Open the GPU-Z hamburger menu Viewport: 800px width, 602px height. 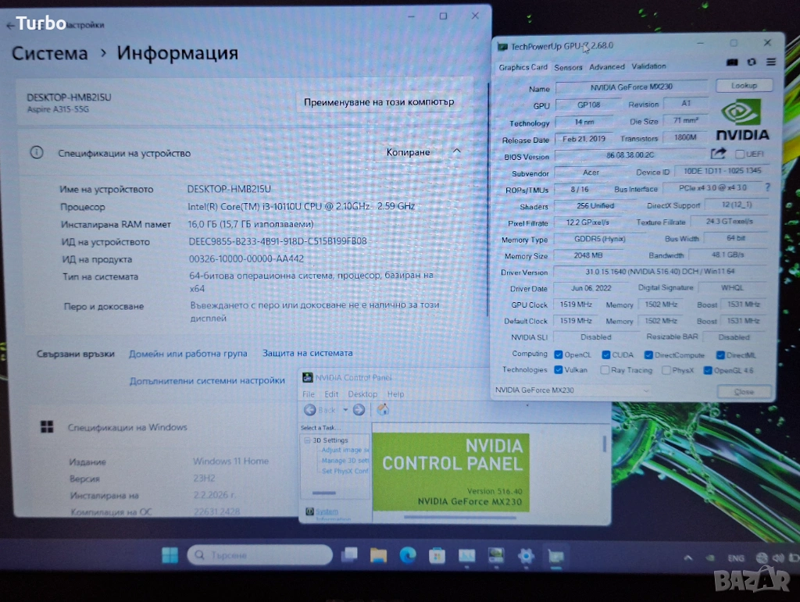click(771, 62)
